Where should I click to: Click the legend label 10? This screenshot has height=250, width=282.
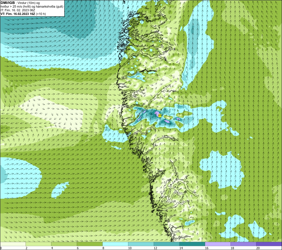[130, 248]
